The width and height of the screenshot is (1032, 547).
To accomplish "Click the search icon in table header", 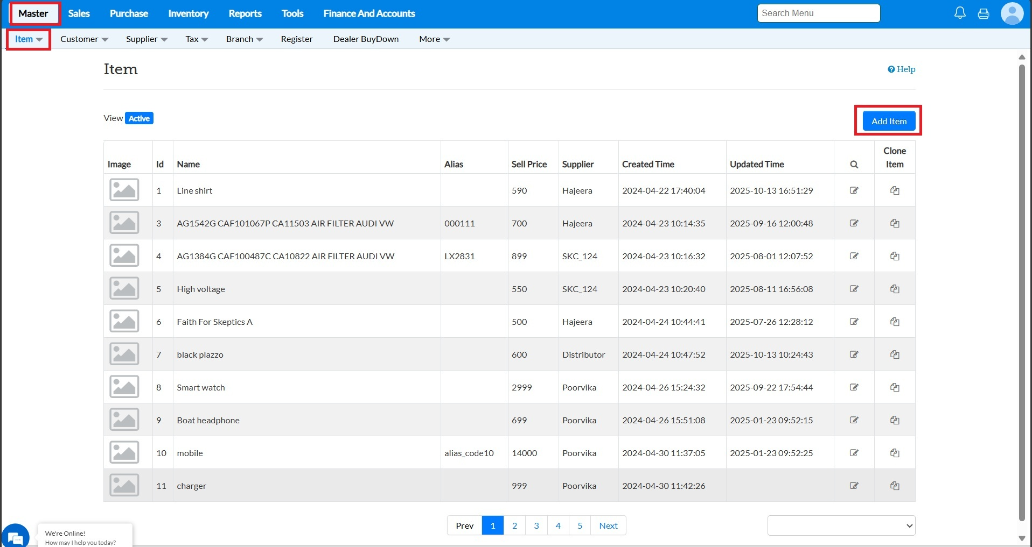I will pyautogui.click(x=854, y=165).
